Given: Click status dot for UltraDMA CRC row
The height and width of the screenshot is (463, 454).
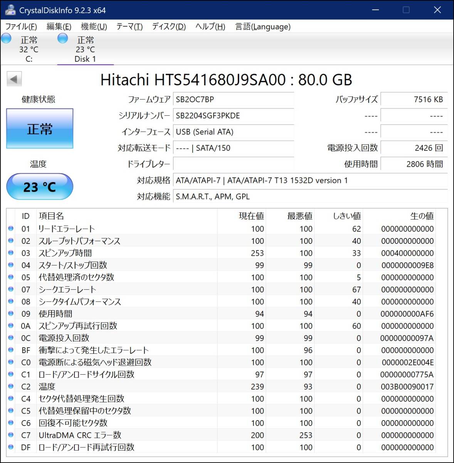Looking at the screenshot, I should click(x=11, y=435).
